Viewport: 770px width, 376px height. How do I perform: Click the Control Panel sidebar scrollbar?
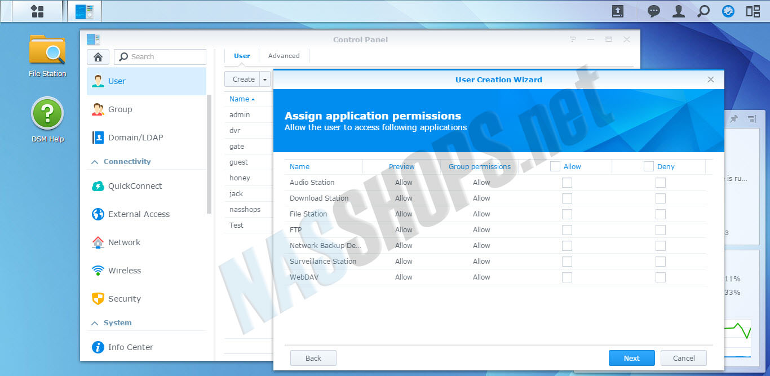209,154
